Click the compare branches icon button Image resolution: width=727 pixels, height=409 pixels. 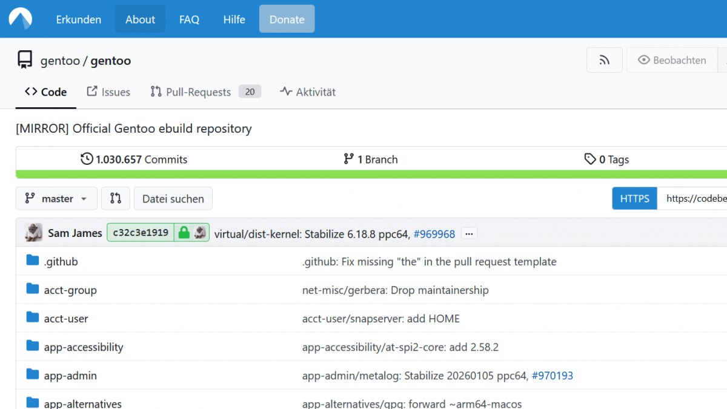pyautogui.click(x=115, y=198)
